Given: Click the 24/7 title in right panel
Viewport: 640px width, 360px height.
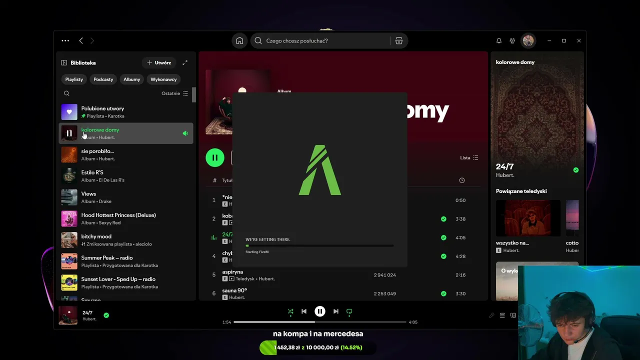Looking at the screenshot, I should pyautogui.click(x=504, y=166).
